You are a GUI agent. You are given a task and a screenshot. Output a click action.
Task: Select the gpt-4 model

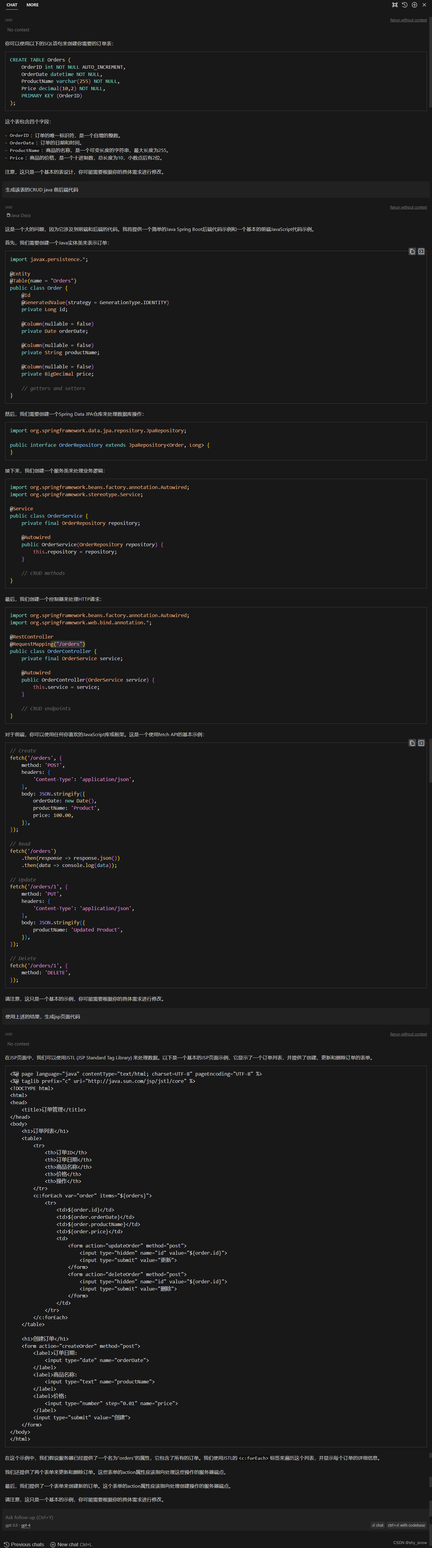click(x=26, y=1525)
